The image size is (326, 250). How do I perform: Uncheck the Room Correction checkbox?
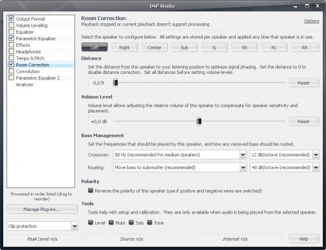11,65
